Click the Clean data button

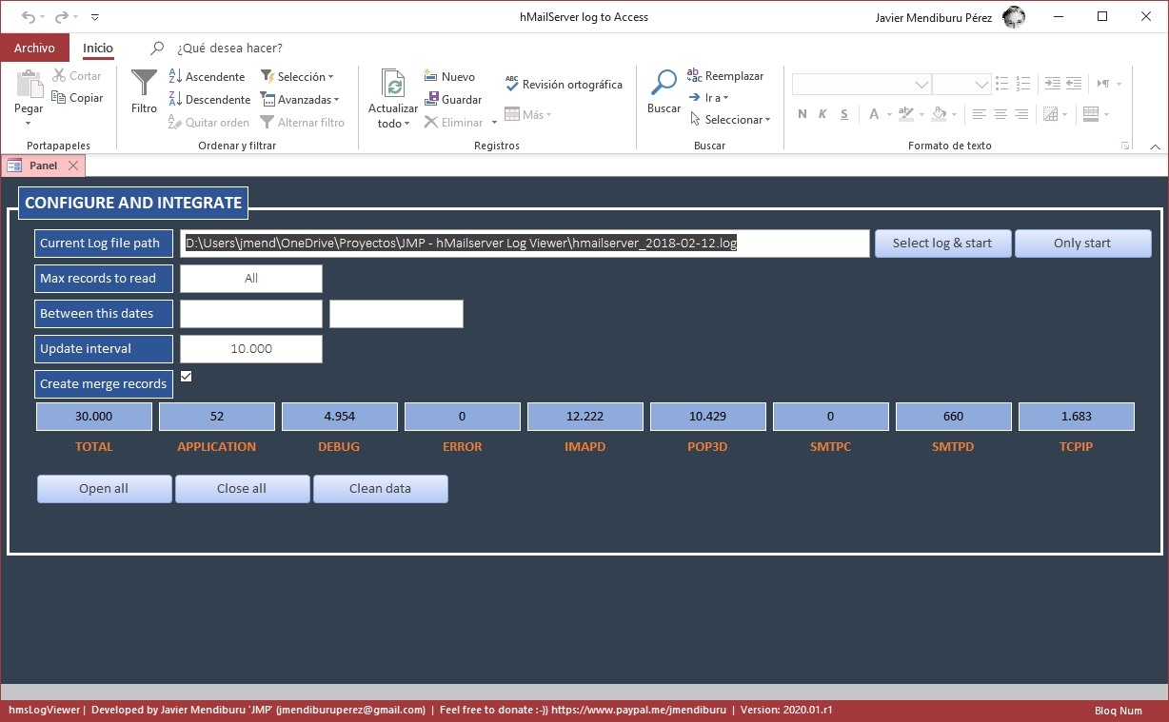(380, 489)
